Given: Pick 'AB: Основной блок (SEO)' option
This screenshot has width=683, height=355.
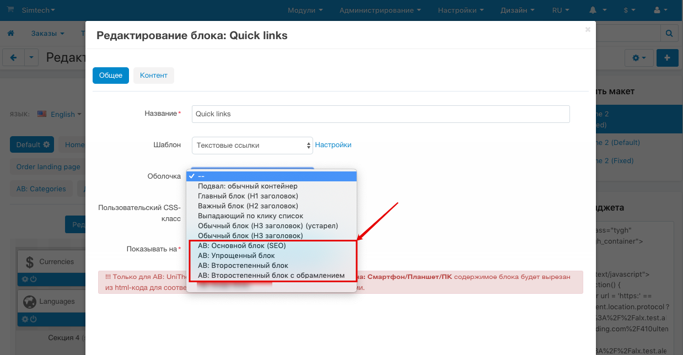Looking at the screenshot, I should (241, 245).
